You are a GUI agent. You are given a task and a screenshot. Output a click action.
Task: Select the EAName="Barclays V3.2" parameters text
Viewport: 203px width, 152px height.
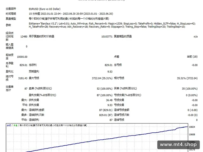click(x=112, y=24)
